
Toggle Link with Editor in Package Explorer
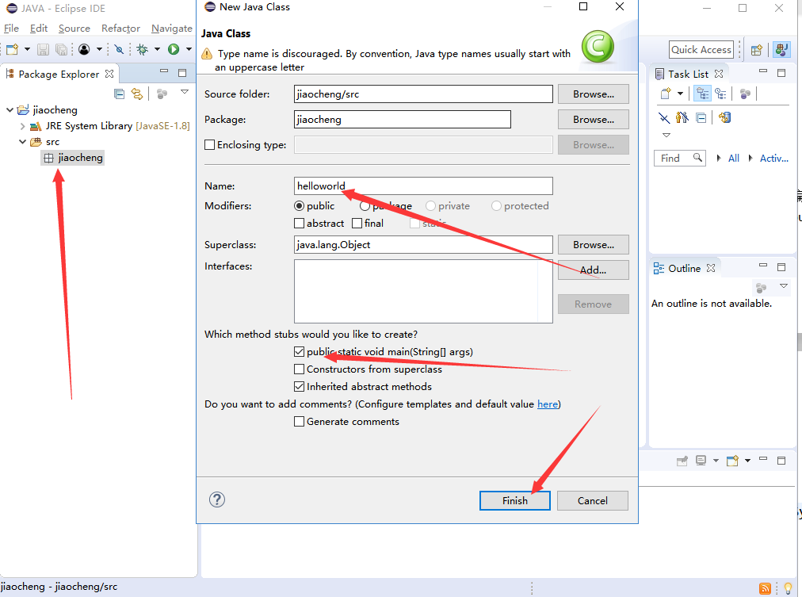(x=137, y=94)
